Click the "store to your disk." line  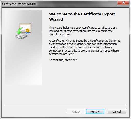60,34
